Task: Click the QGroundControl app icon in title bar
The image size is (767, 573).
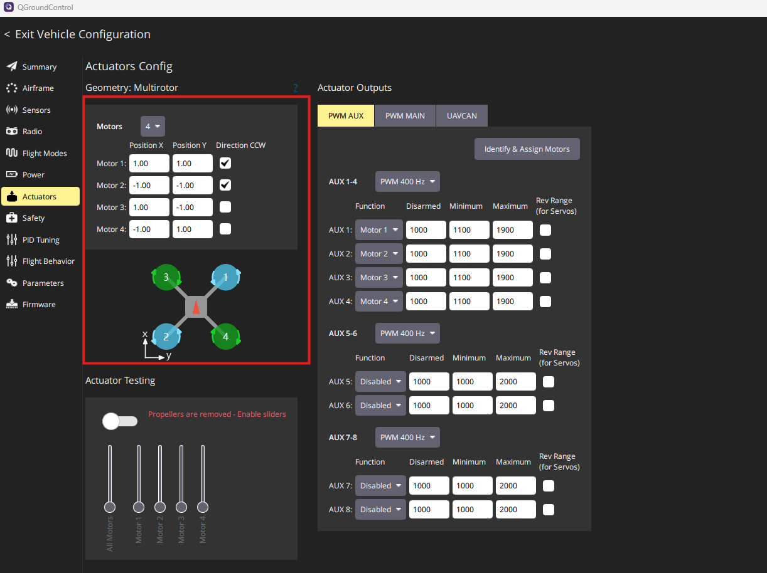Action: point(9,8)
